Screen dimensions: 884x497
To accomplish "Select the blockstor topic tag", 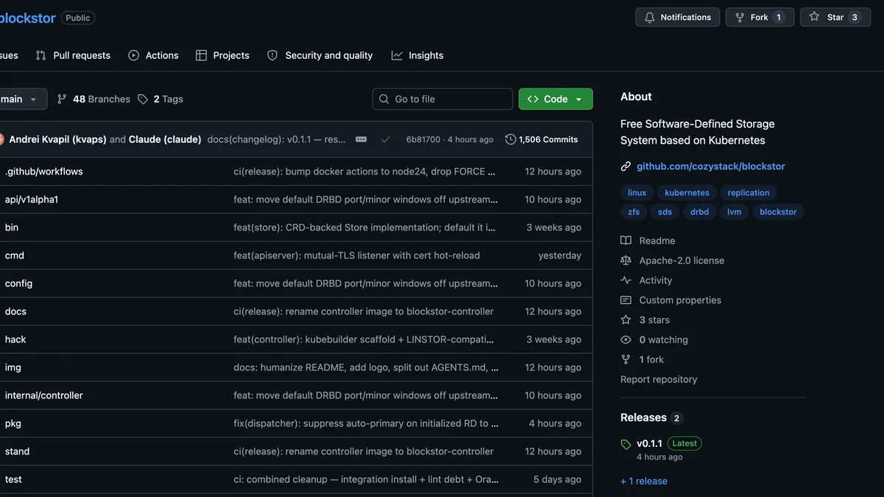I will coord(779,212).
